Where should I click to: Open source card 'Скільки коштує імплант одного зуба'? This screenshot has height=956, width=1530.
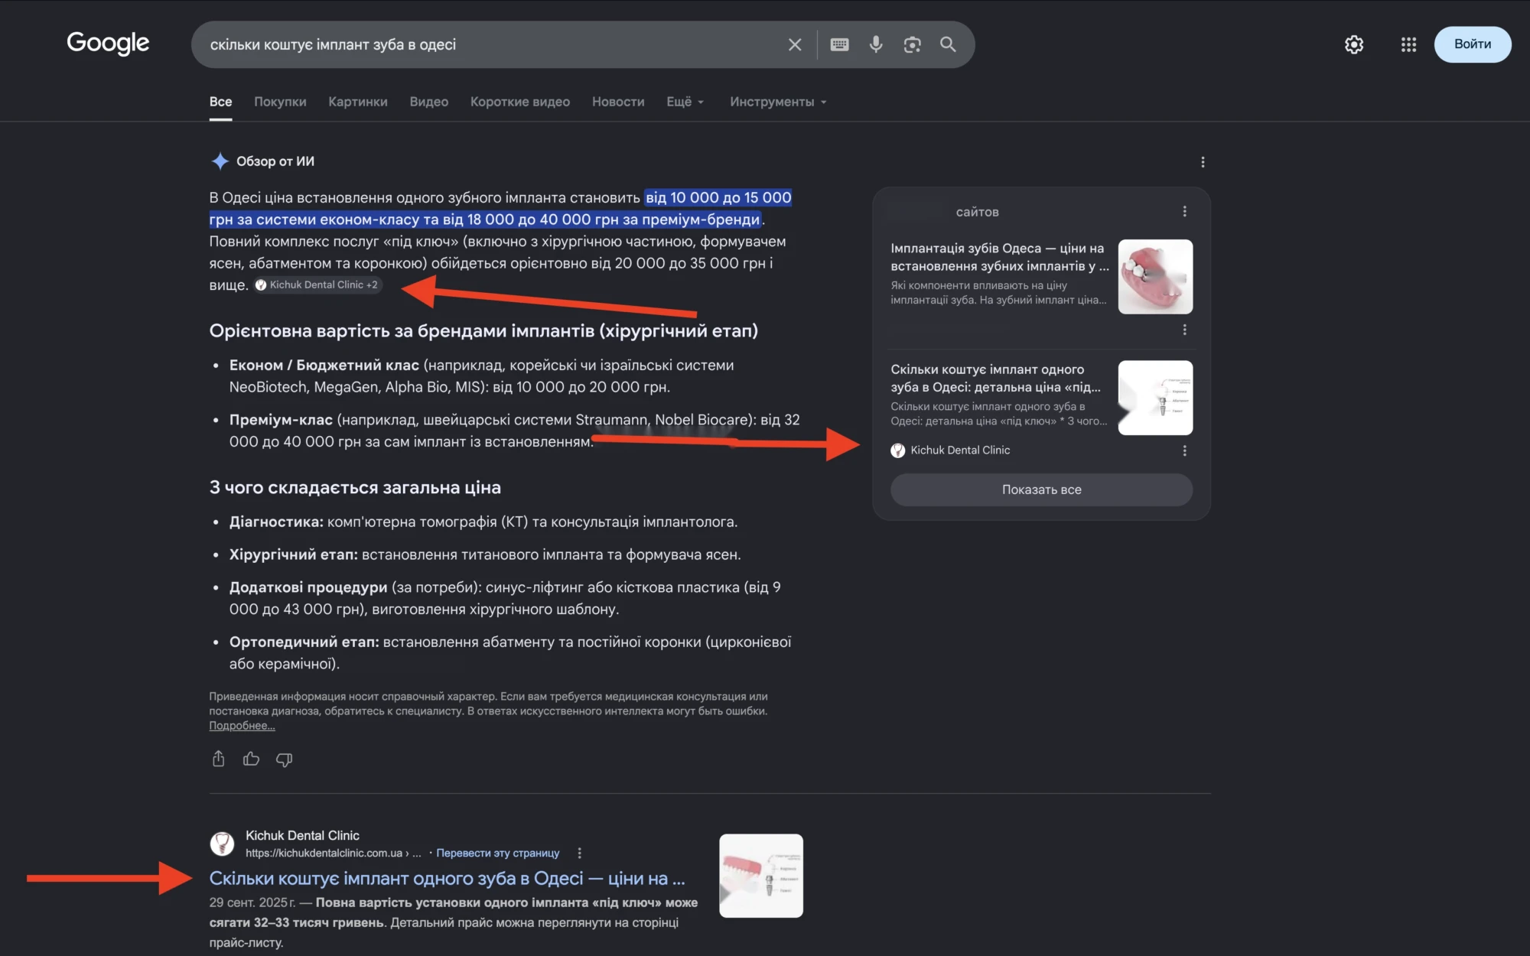[x=996, y=378]
